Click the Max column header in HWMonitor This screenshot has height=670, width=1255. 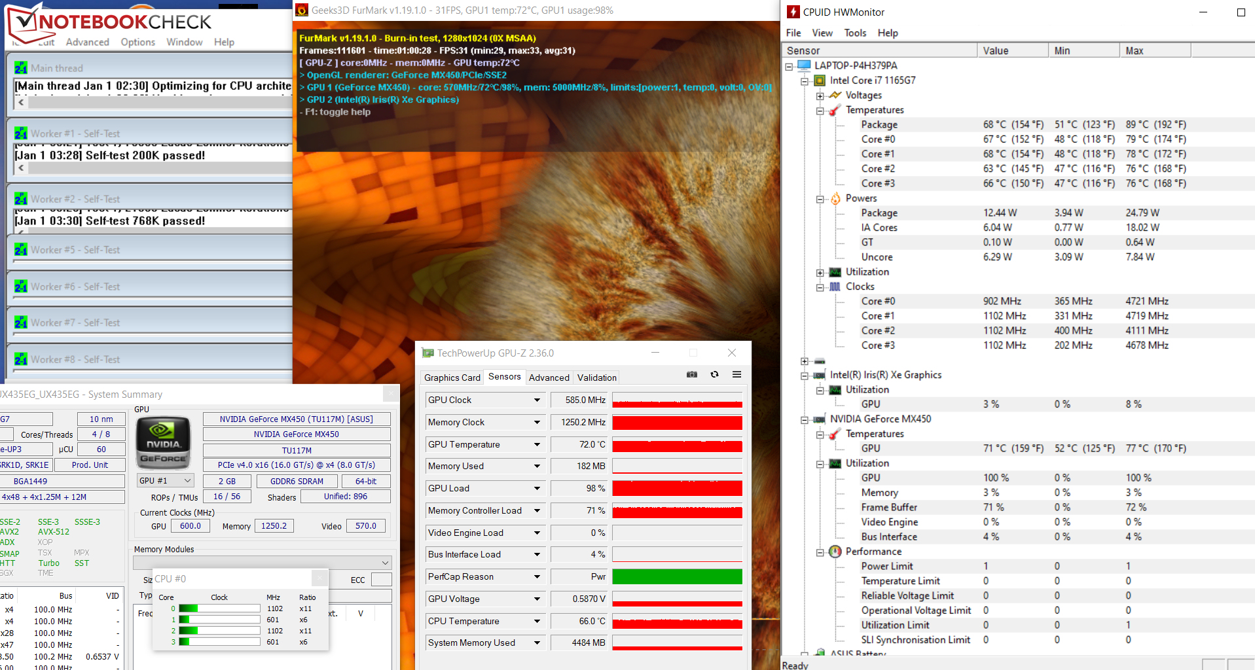pos(1155,50)
